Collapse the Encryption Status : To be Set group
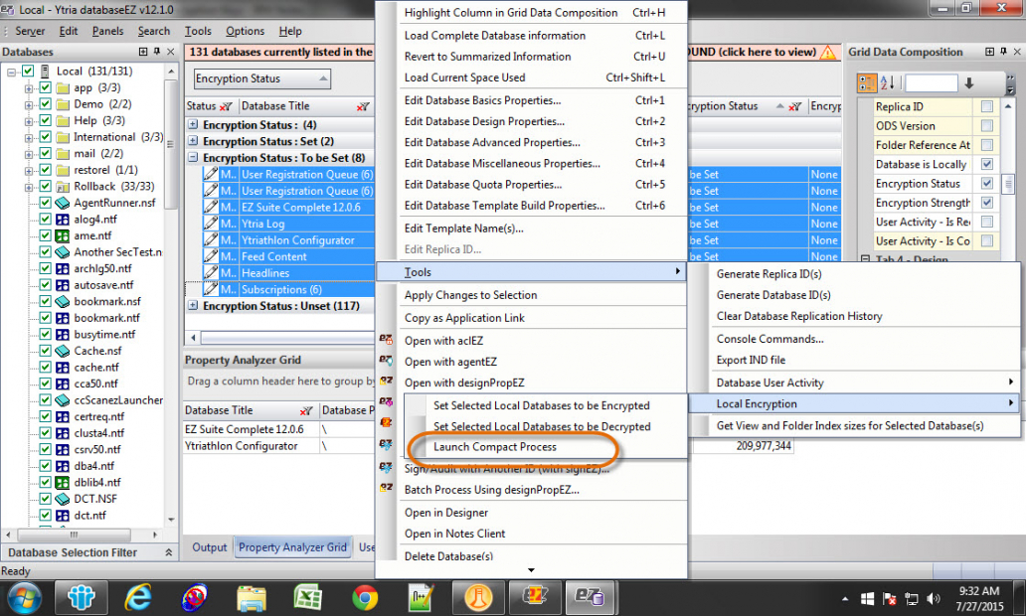 coord(193,158)
